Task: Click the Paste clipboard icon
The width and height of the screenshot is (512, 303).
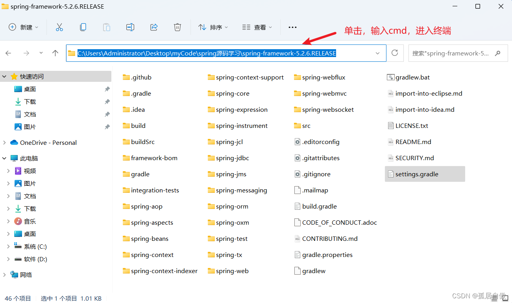Action: coord(107,27)
